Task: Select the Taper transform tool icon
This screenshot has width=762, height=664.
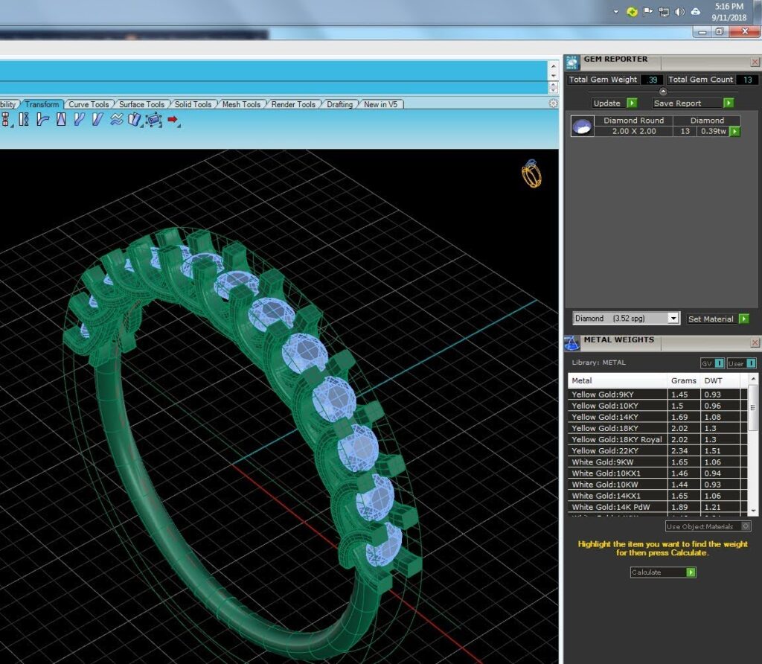Action: (x=61, y=119)
